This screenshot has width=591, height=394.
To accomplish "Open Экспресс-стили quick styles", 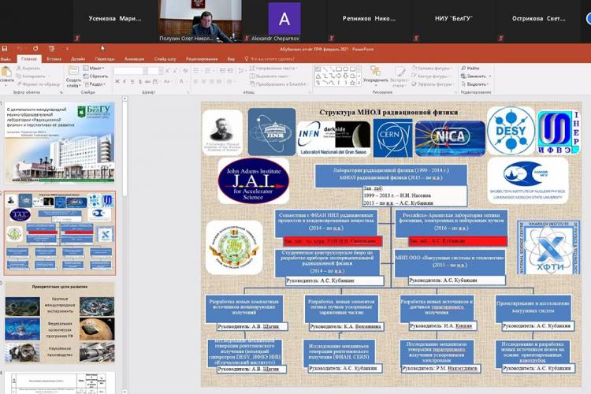I will [399, 73].
